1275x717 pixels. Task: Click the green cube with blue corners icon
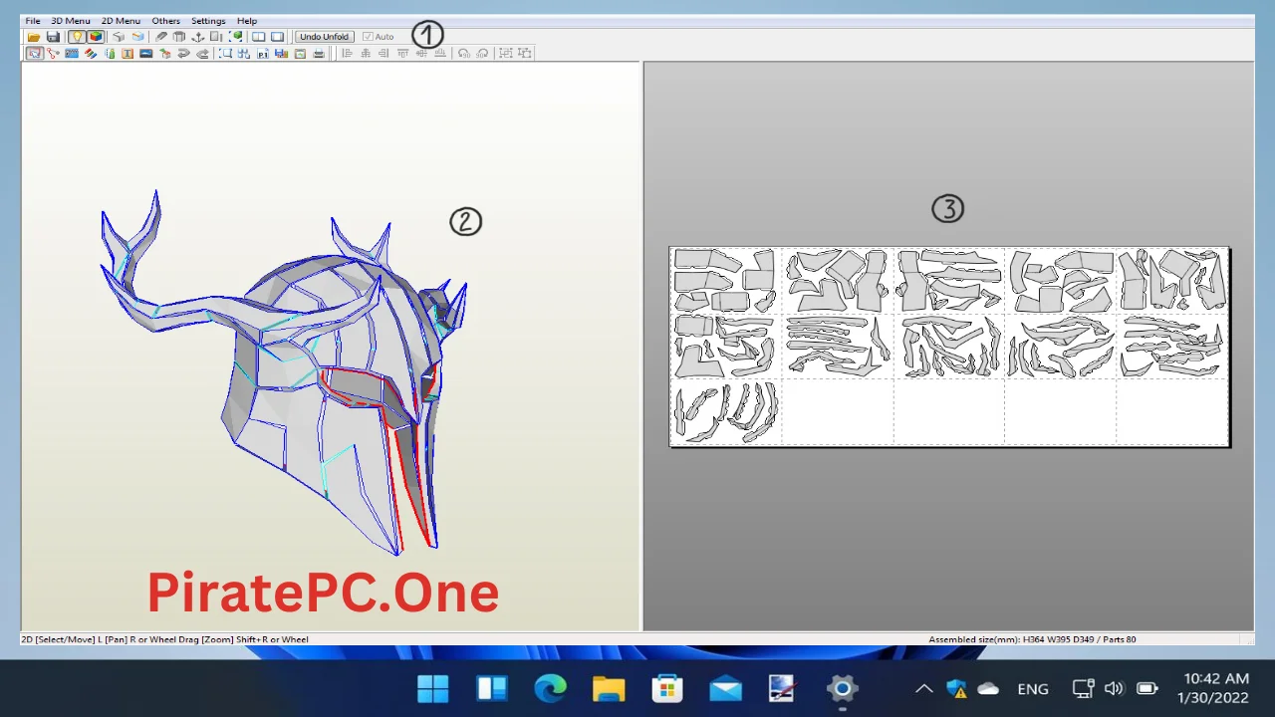click(236, 37)
